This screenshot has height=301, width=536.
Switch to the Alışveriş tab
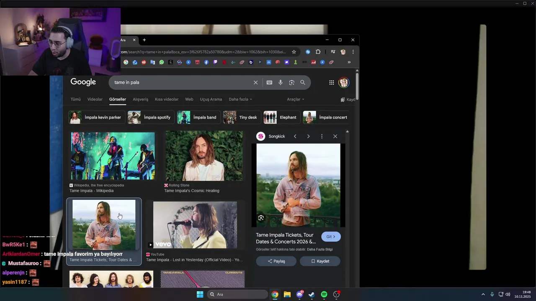tap(141, 99)
